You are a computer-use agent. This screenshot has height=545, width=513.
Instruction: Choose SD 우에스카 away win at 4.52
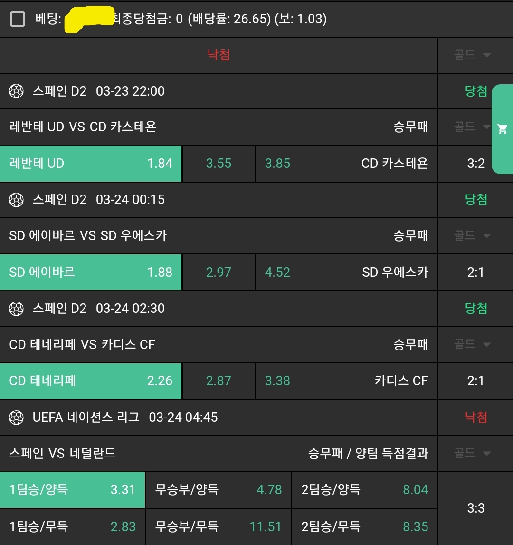[x=346, y=272]
